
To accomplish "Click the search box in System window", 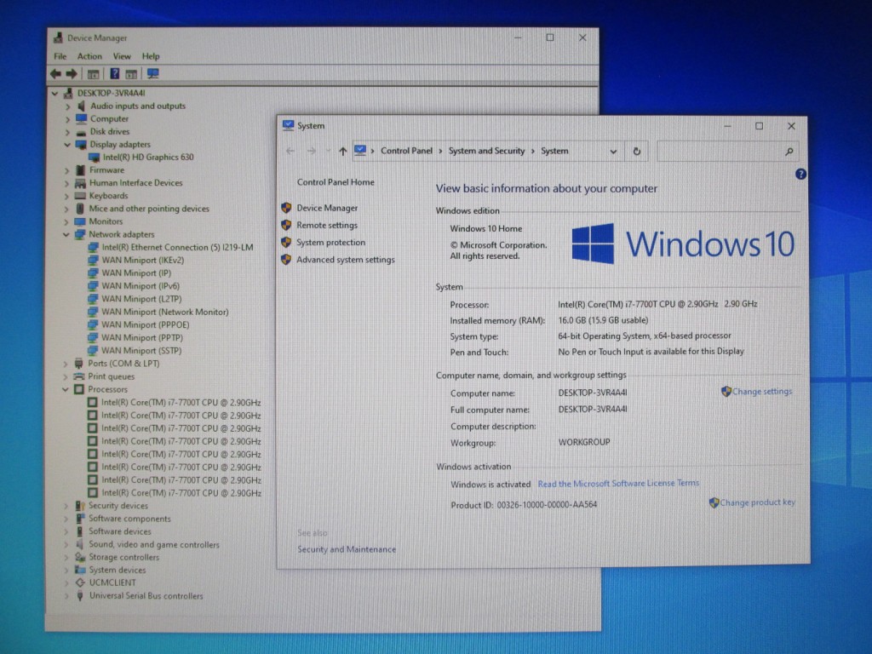I will [x=727, y=152].
